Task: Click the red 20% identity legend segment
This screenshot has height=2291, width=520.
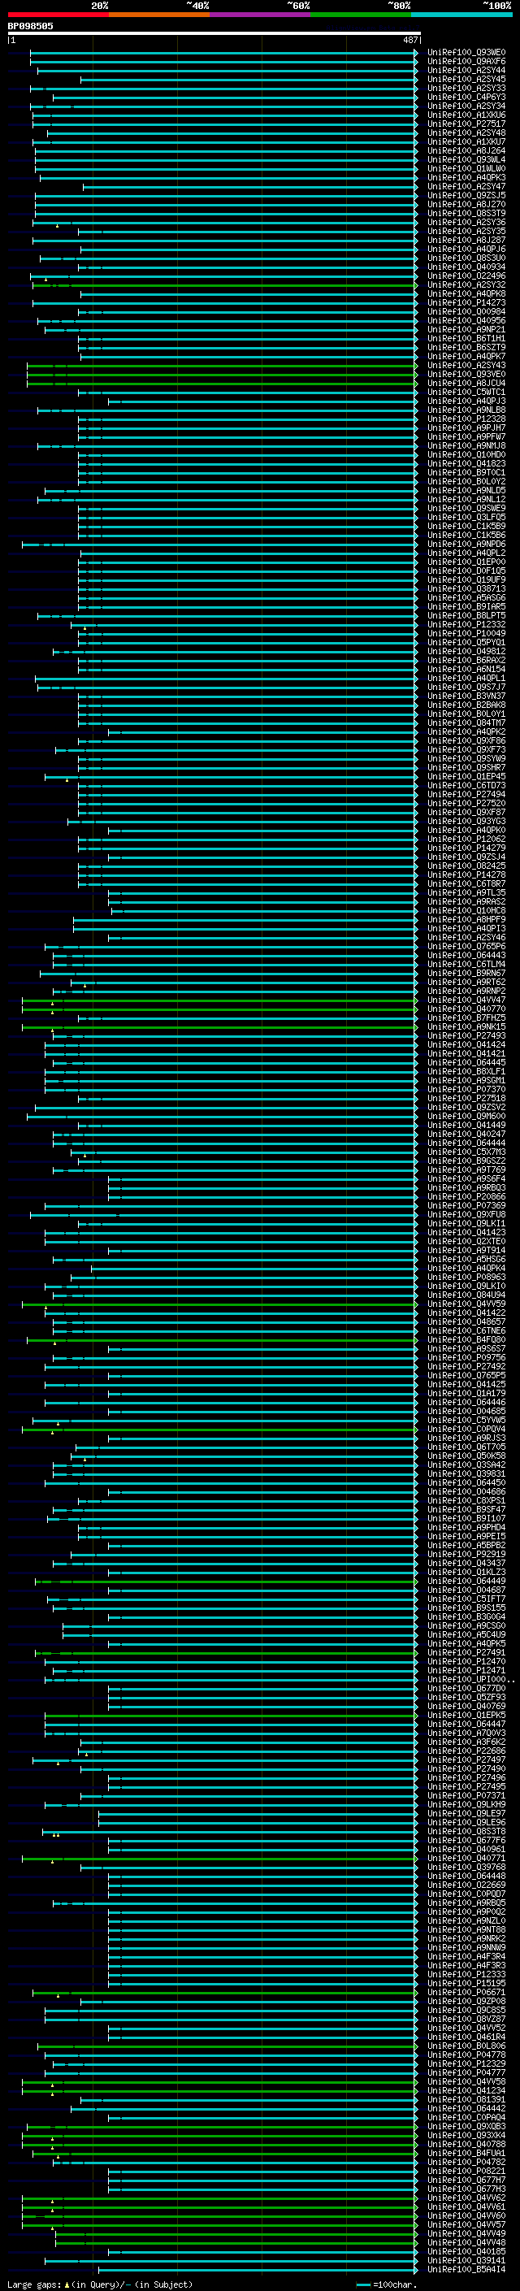Action: 58,15
